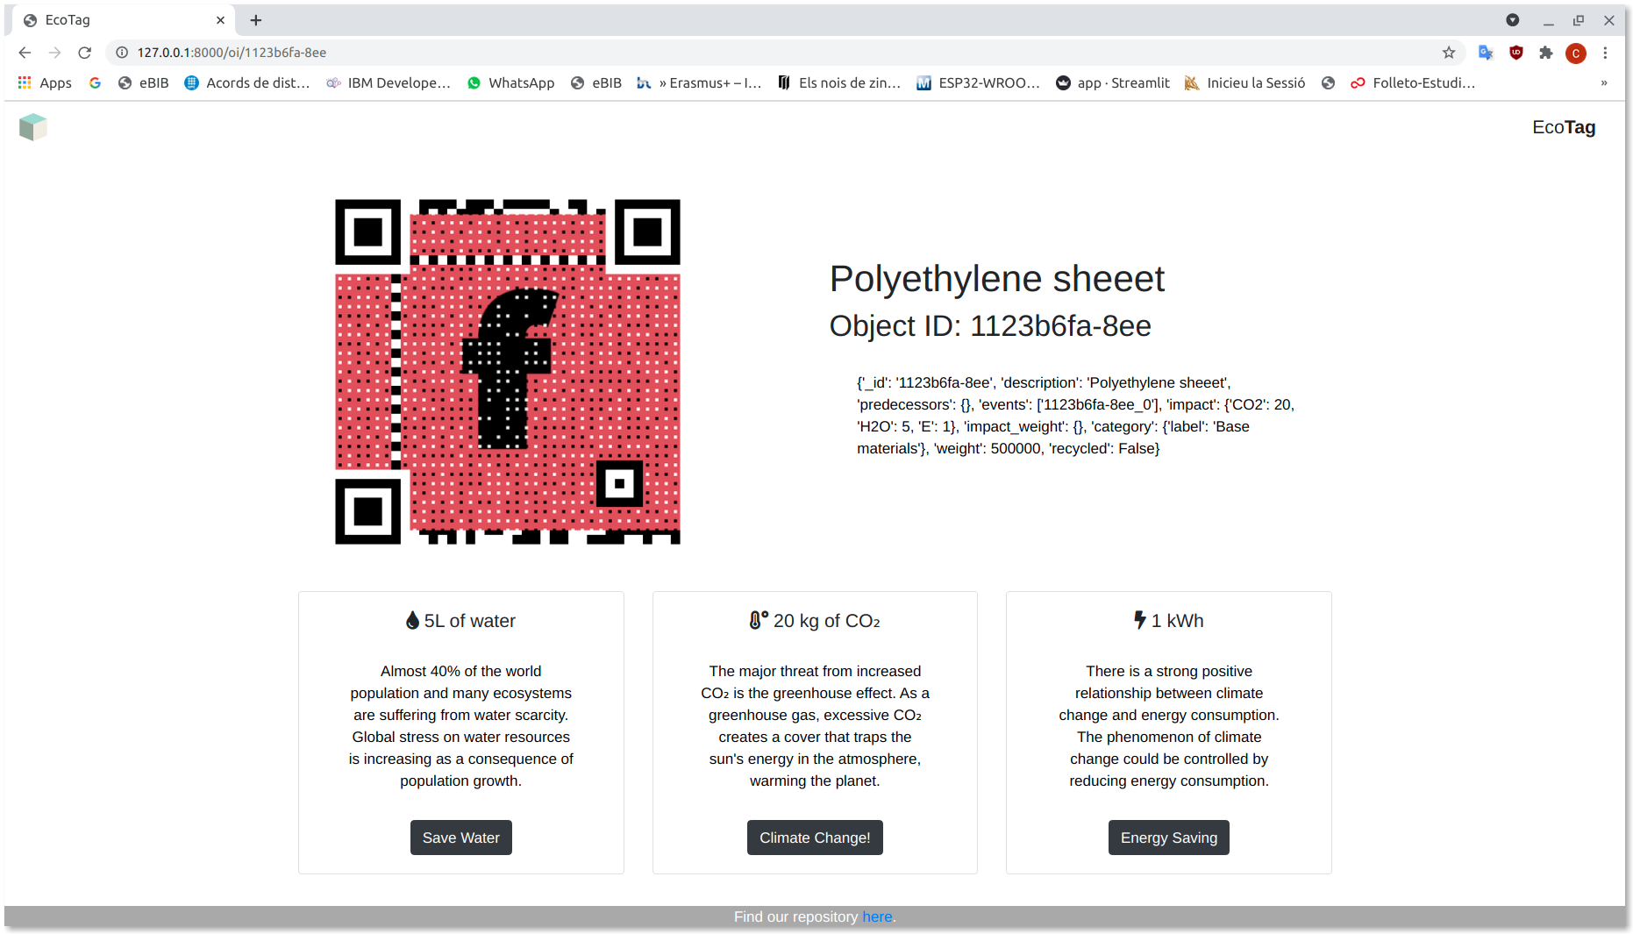The image size is (1633, 934).
Task: Open Chrome's three-dot menu
Action: (1606, 53)
